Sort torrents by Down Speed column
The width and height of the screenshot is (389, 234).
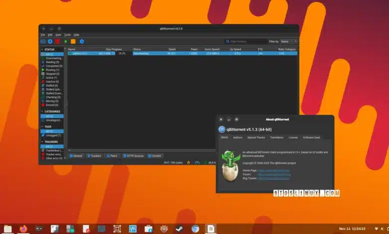212,49
